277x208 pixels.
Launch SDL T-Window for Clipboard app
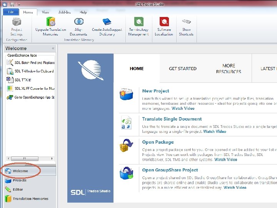tap(30, 71)
